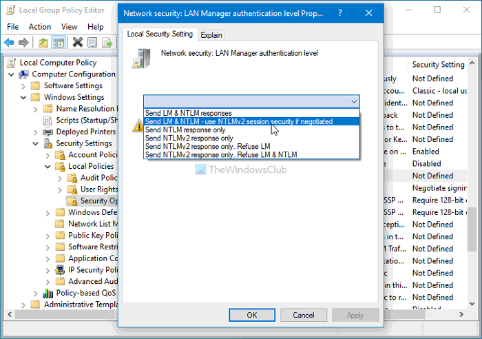Click the Audit Policy folder icon

72,178
